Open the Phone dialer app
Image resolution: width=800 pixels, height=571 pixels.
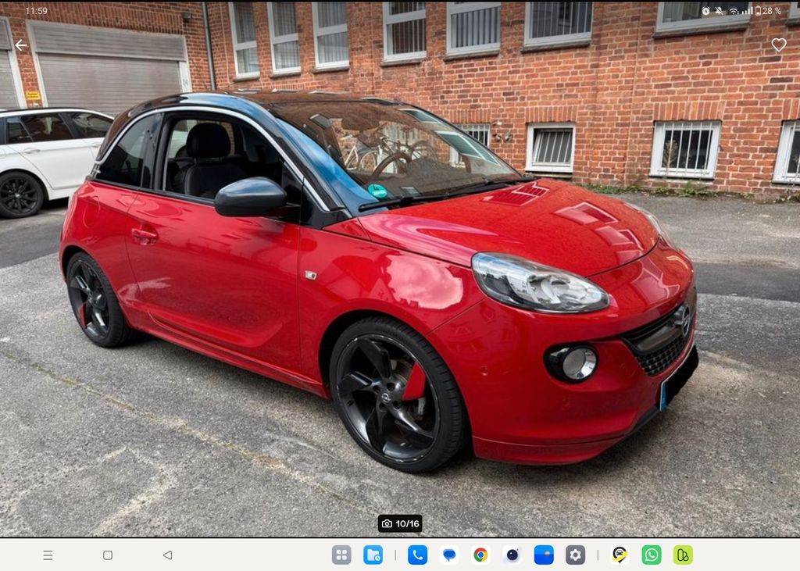pyautogui.click(x=417, y=555)
